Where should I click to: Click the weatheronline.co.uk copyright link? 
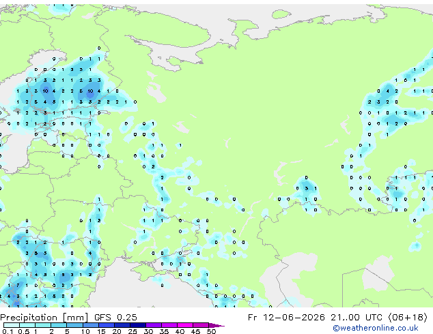[376, 328]
